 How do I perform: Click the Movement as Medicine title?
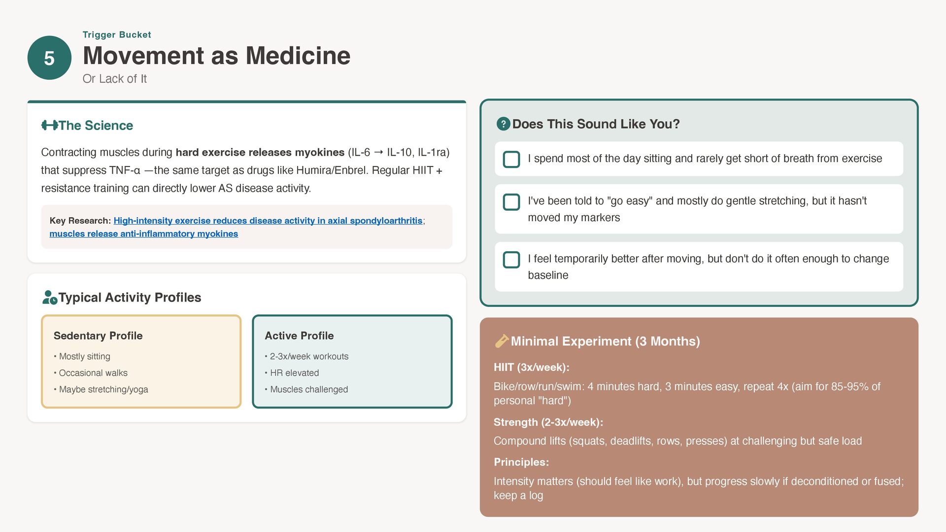point(216,56)
